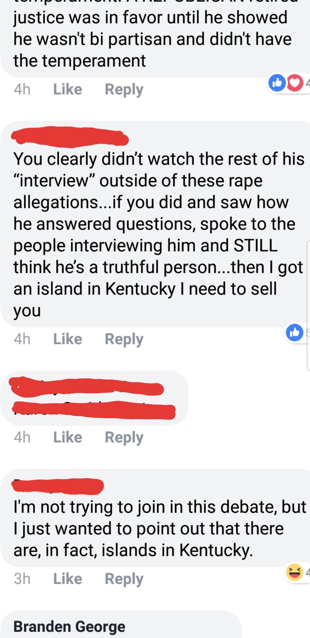Screen dimensions: 310x638
Task: Reply to the 'island in Kentucky' comment
Action: tap(124, 340)
